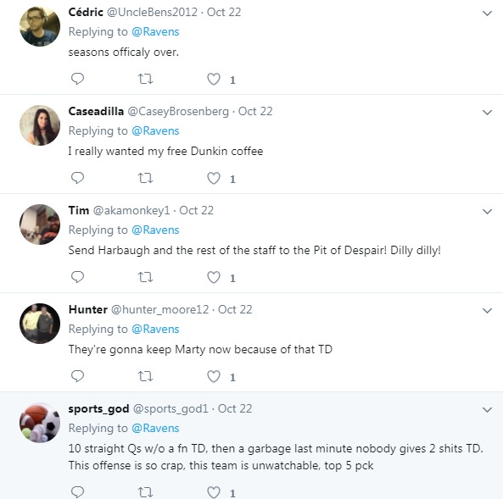Viewport: 503px width, 499px height.
Task: Retweet Cédric's 'seasons officaly over' tweet
Action: click(x=145, y=79)
